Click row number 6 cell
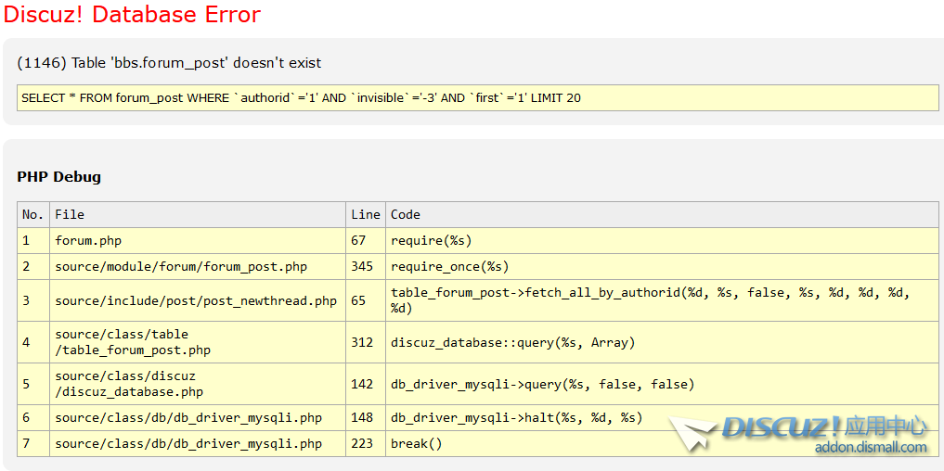 click(33, 417)
